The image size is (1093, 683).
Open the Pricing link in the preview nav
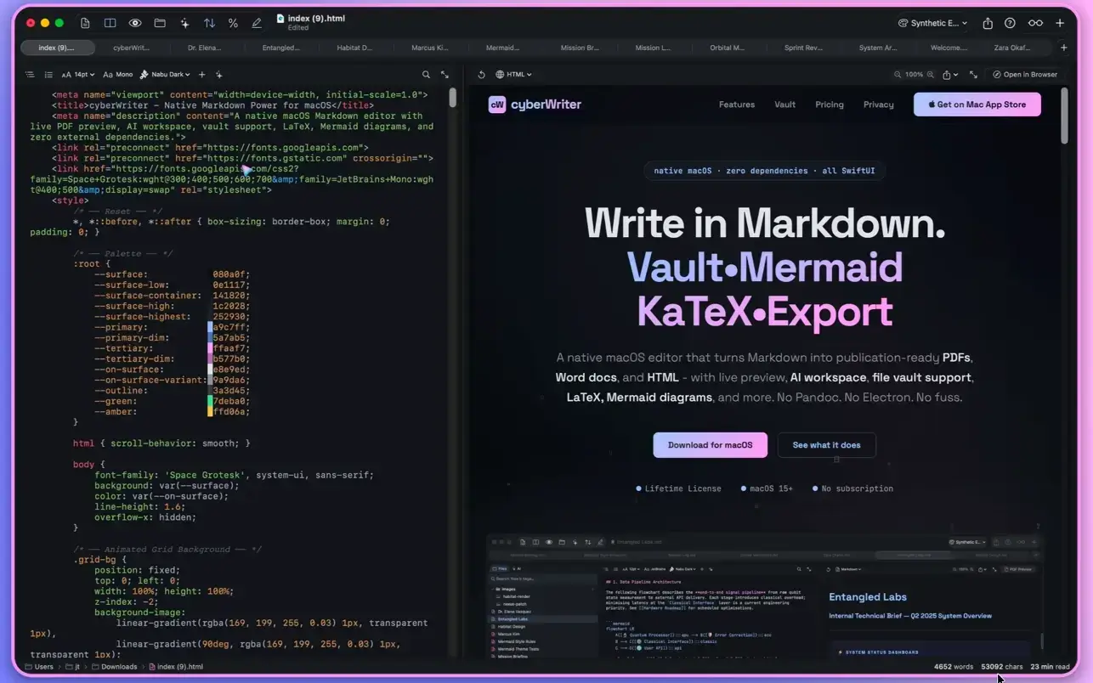(830, 104)
